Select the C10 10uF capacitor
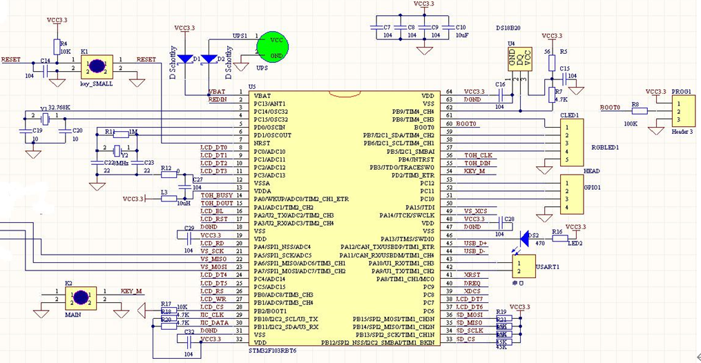 [x=448, y=27]
